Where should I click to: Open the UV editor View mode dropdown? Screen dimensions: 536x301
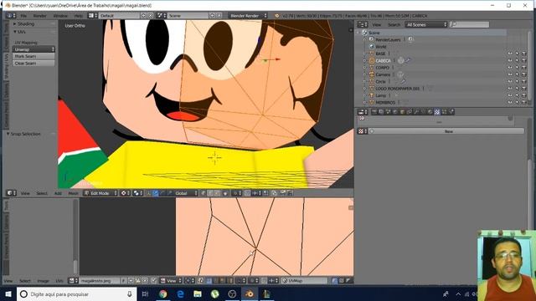[171, 281]
